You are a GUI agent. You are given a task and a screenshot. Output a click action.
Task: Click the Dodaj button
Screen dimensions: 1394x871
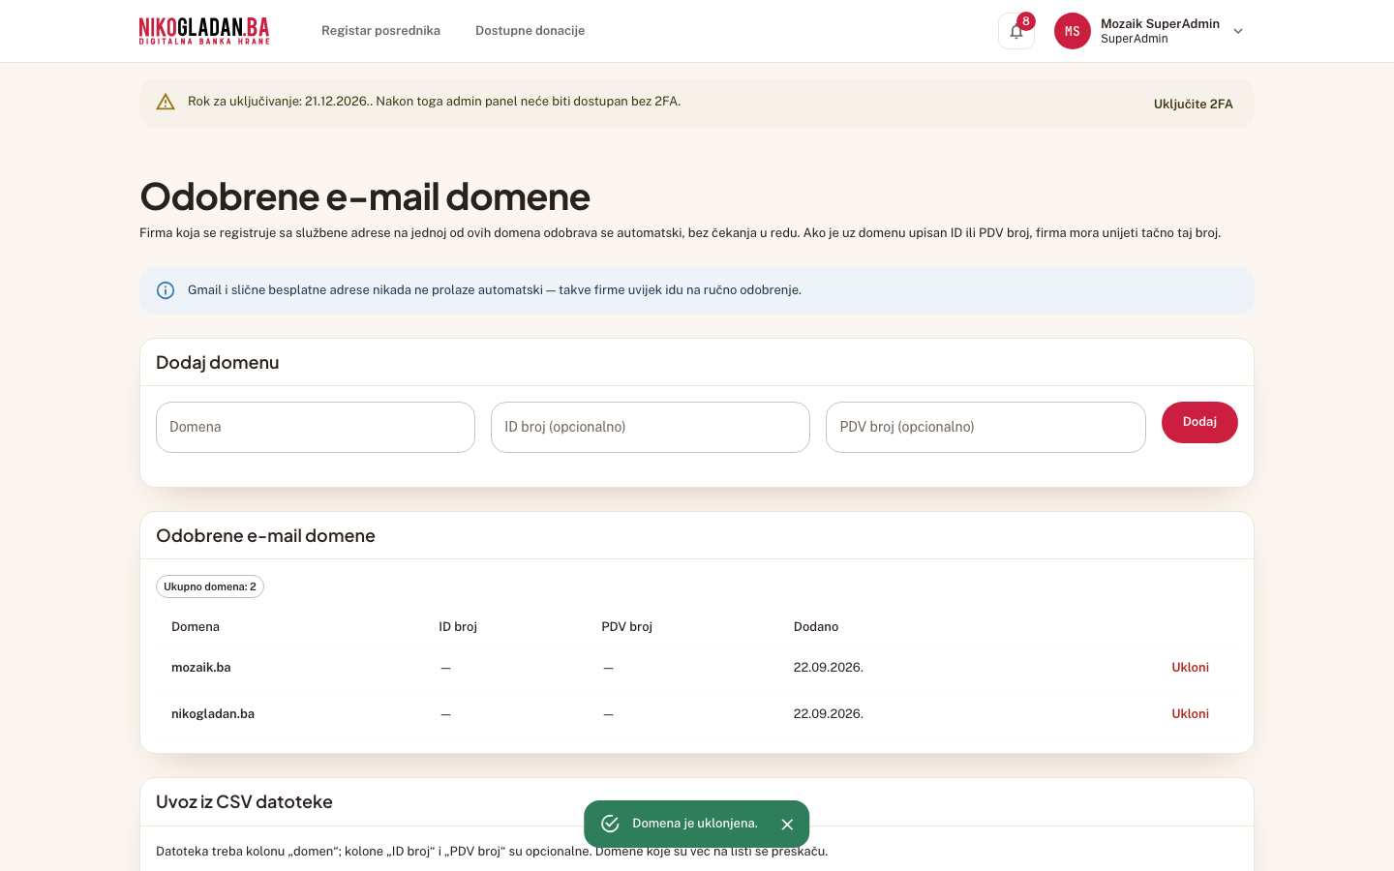(x=1199, y=422)
